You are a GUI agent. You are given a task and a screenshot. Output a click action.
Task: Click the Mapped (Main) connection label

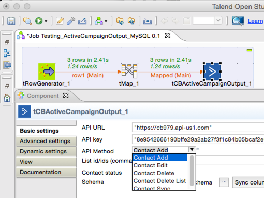[x=171, y=75]
